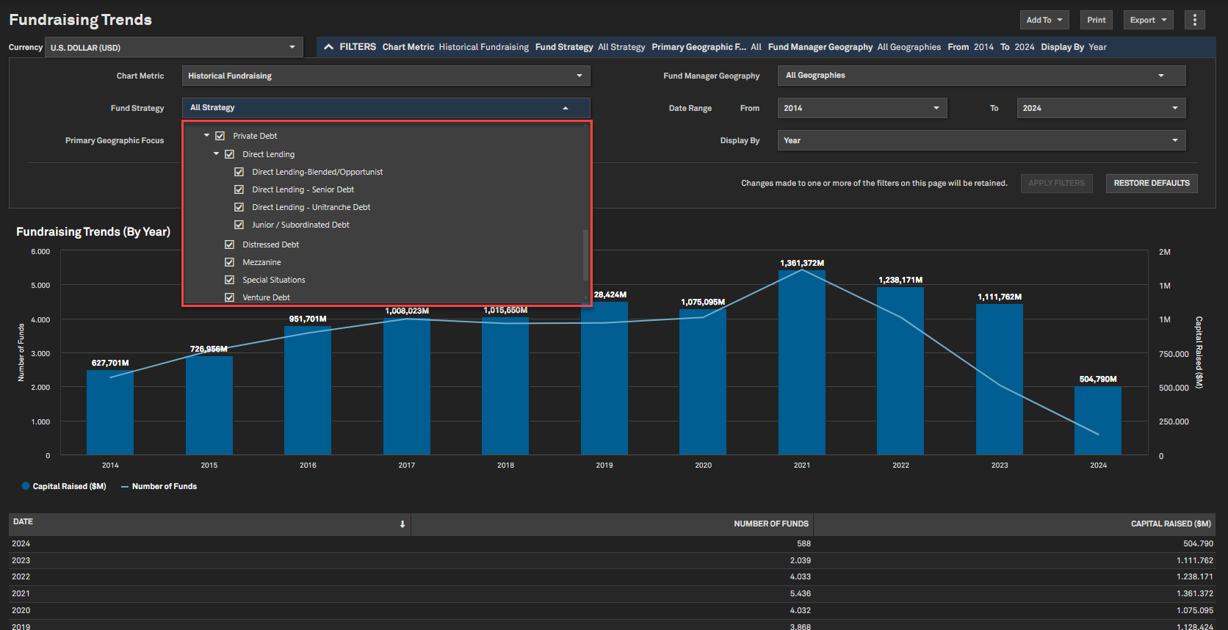1228x630 pixels.
Task: Open the vertical three-dot more options menu
Action: 1194,20
